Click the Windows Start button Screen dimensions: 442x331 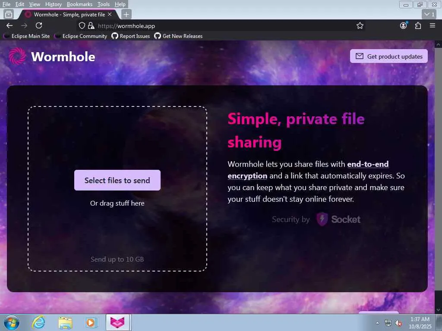12,322
